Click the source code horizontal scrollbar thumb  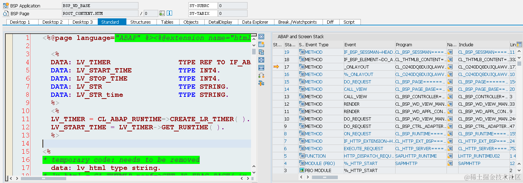click(44, 178)
